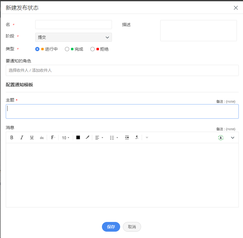Select the 进行中 type radio button
This screenshot has width=243, height=238.
tap(37, 49)
